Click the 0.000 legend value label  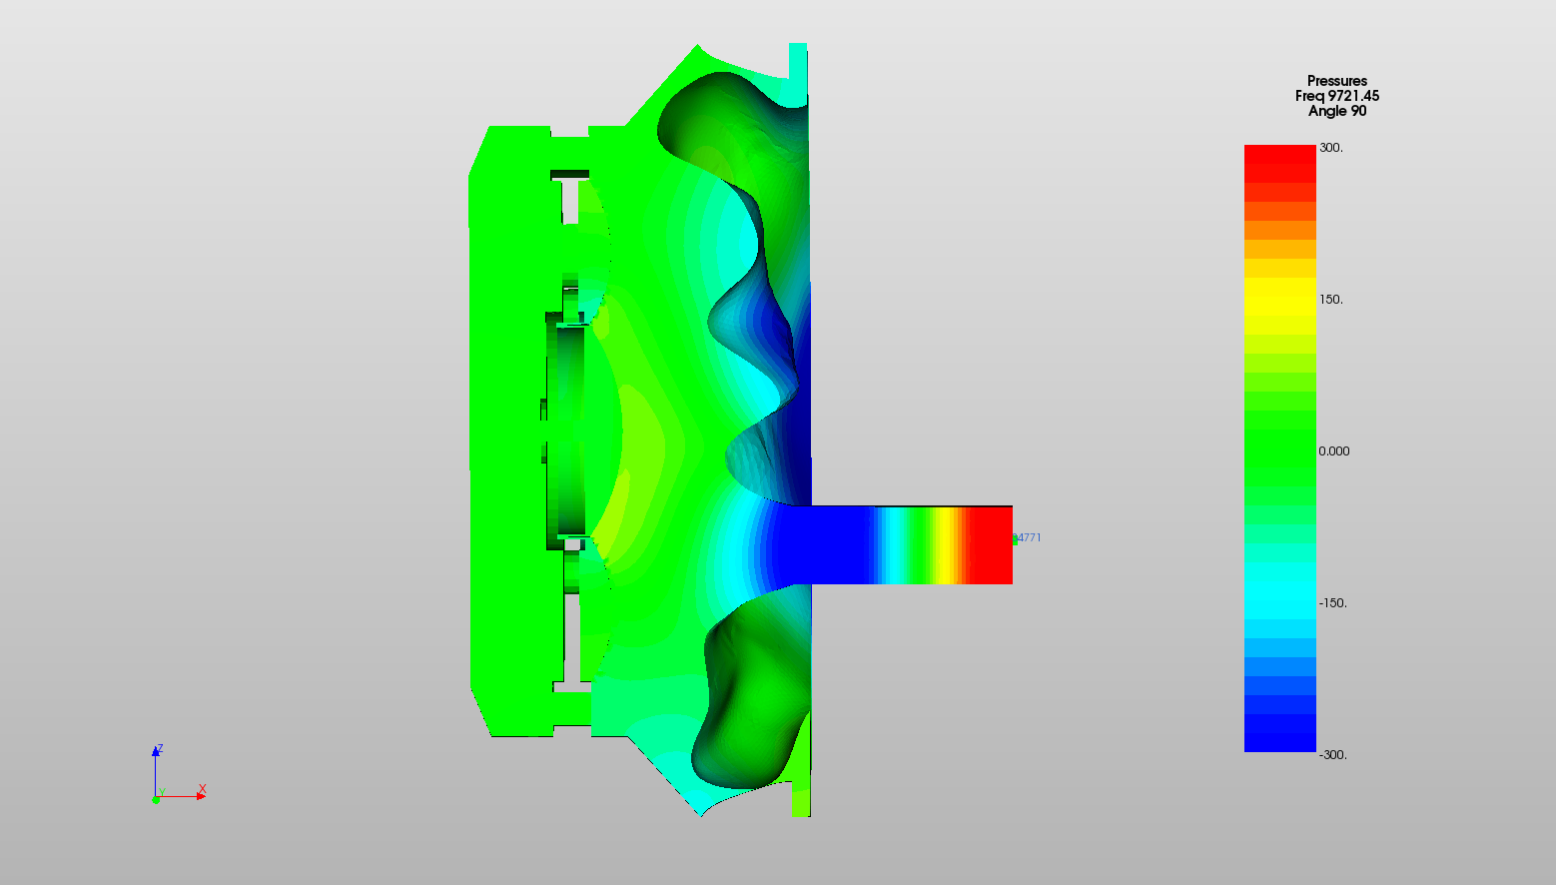(1333, 451)
